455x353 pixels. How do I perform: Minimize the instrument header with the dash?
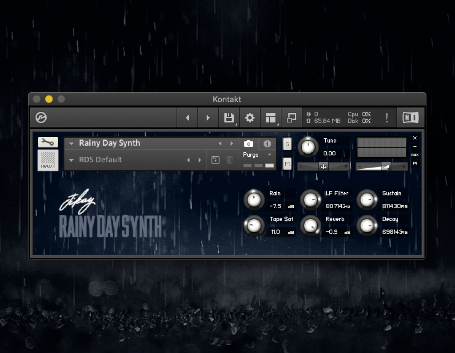click(415, 147)
